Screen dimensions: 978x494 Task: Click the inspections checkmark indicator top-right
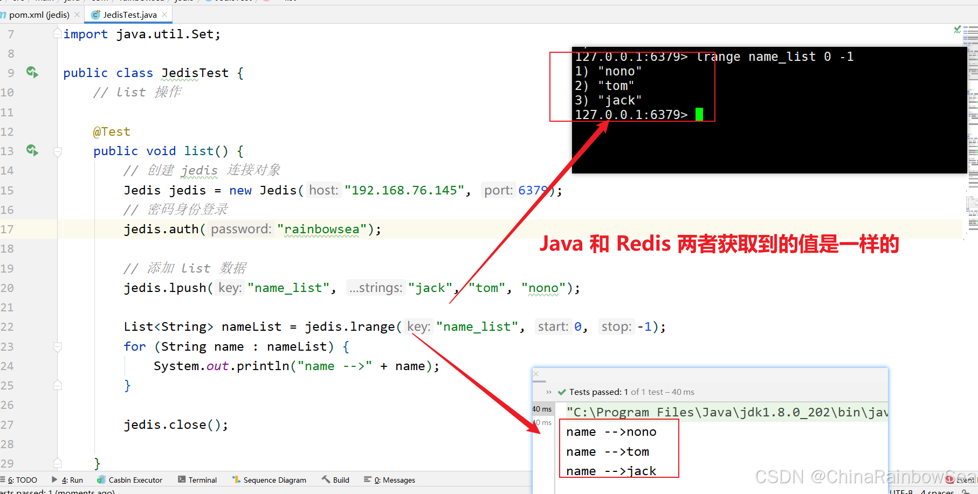(958, 30)
